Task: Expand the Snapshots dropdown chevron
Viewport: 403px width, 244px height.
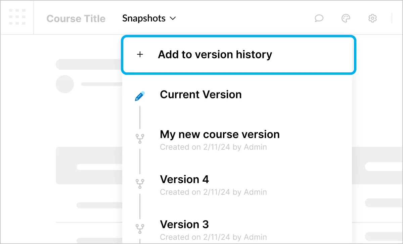Action: tap(173, 18)
